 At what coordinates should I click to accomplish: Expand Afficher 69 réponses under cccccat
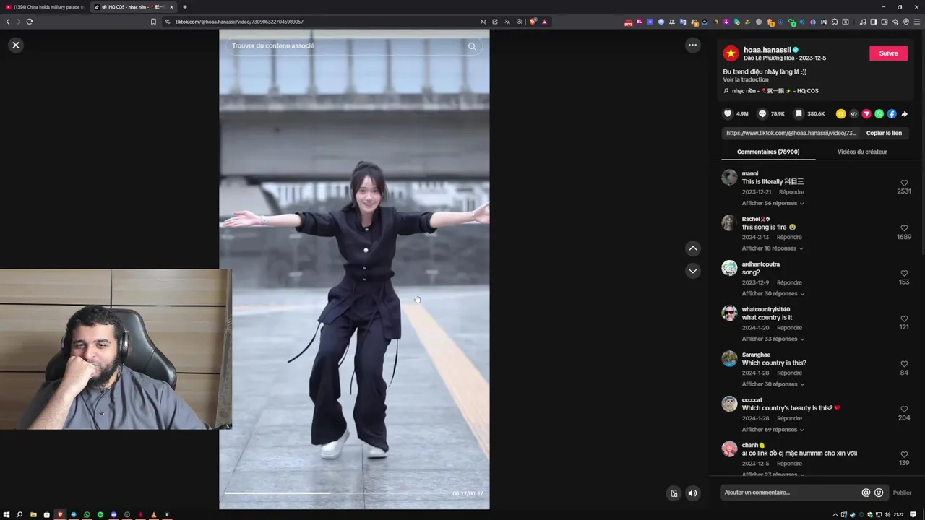[x=773, y=430]
